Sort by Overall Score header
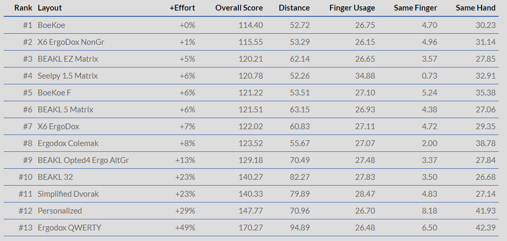The width and height of the screenshot is (507, 241). tap(239, 8)
